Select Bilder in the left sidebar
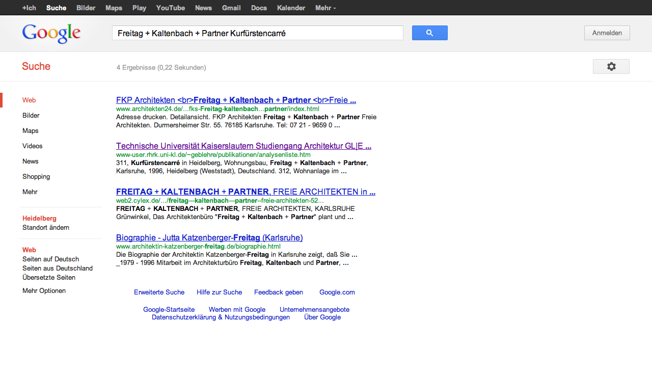The image size is (652, 376). (x=31, y=116)
